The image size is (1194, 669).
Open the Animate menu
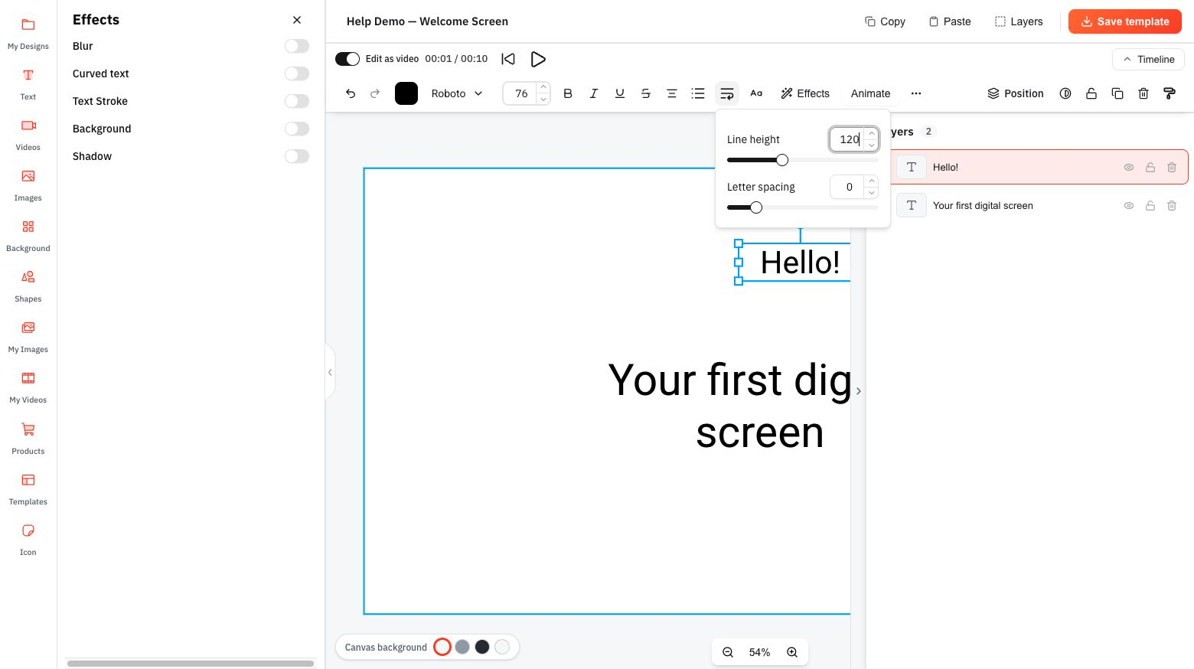point(871,93)
